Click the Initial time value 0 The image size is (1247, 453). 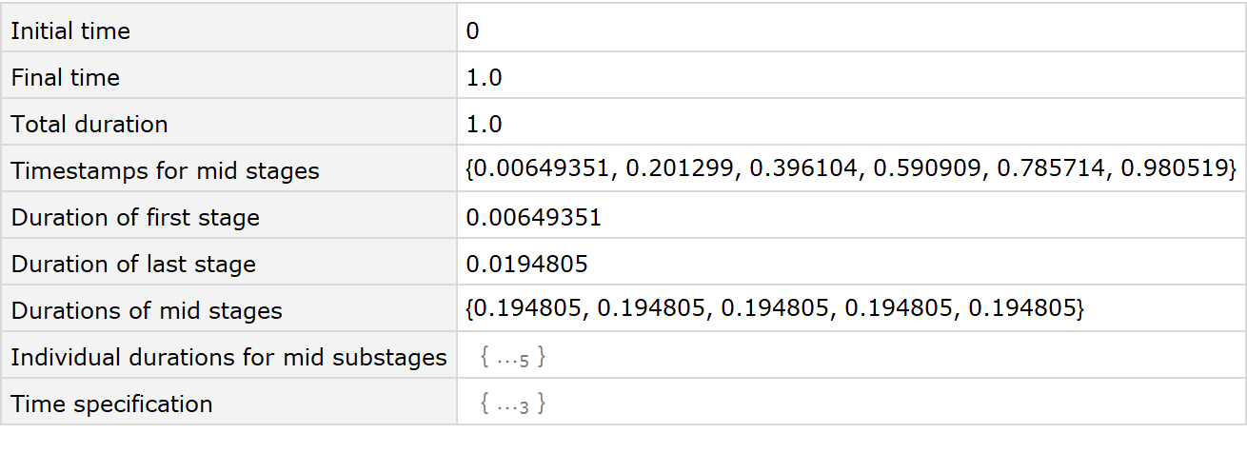(x=473, y=31)
